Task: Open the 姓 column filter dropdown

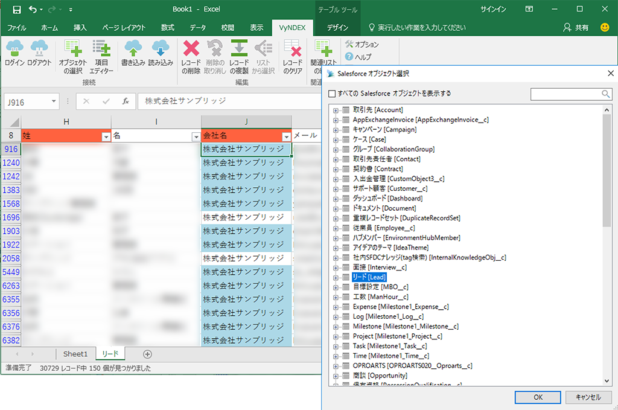Action: point(106,136)
